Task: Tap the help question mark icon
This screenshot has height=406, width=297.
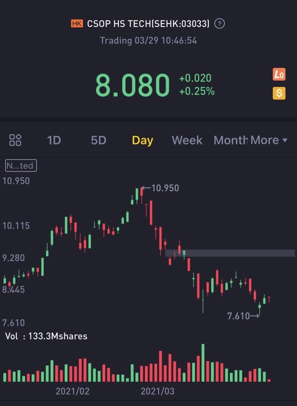Action: tap(220, 24)
